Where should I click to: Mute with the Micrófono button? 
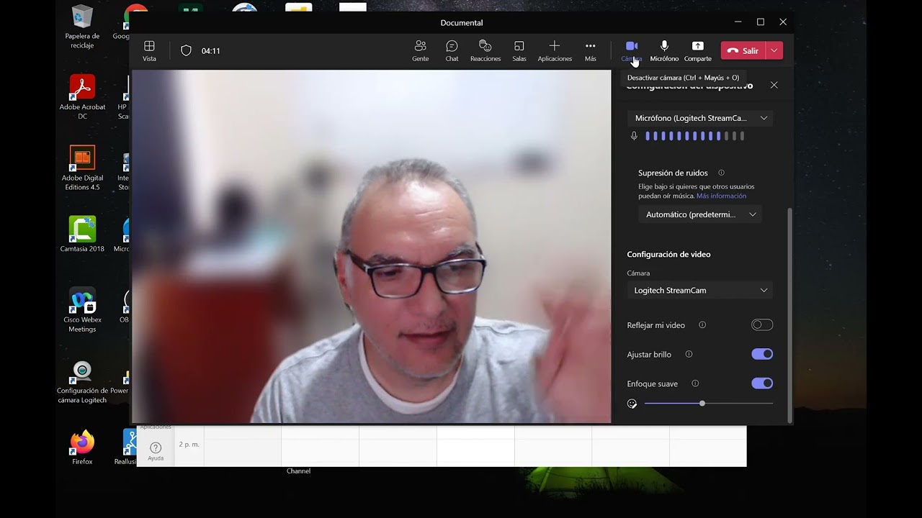[x=664, y=50]
